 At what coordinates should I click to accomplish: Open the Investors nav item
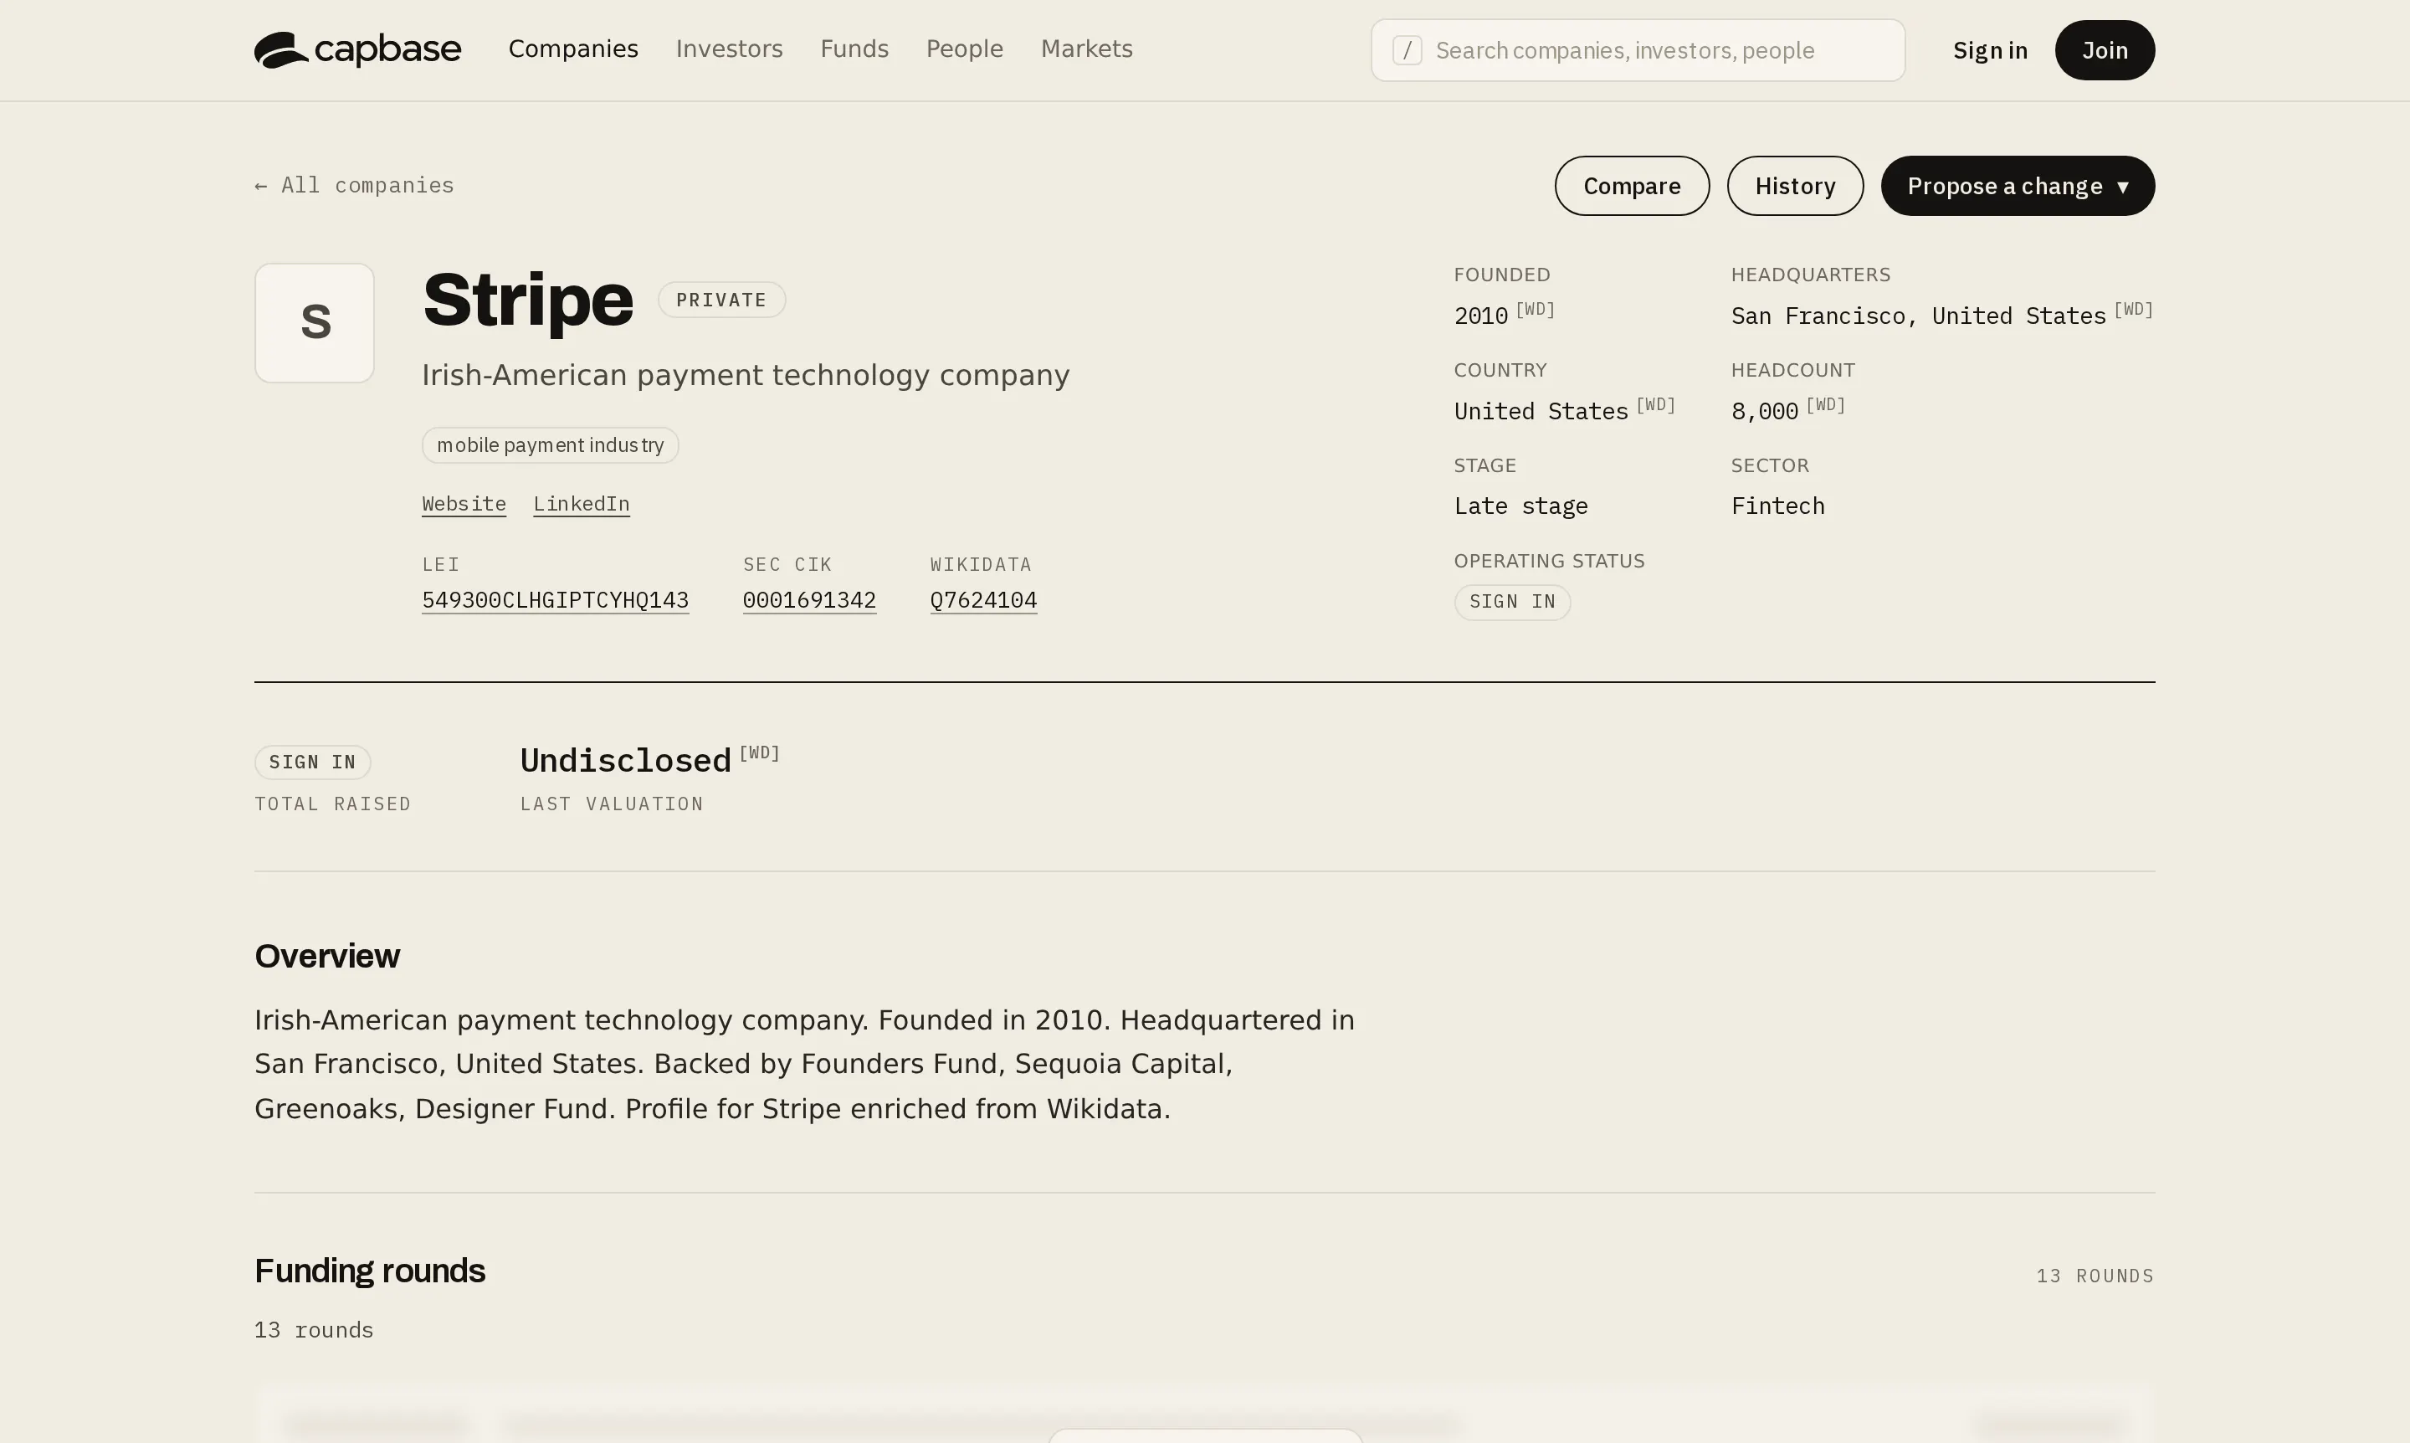click(729, 49)
